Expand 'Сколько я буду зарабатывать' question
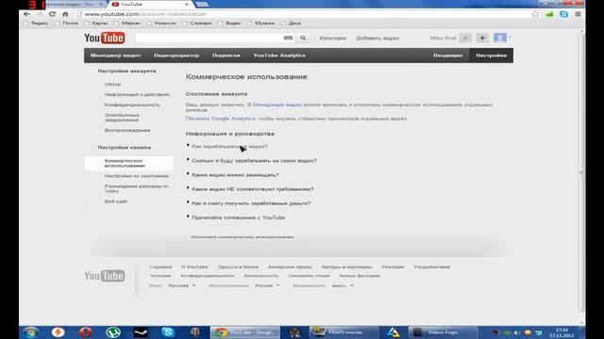This screenshot has height=339, width=604. coord(254,161)
